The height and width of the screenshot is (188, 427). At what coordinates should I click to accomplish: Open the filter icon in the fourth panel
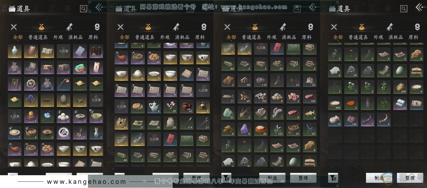click(333, 178)
